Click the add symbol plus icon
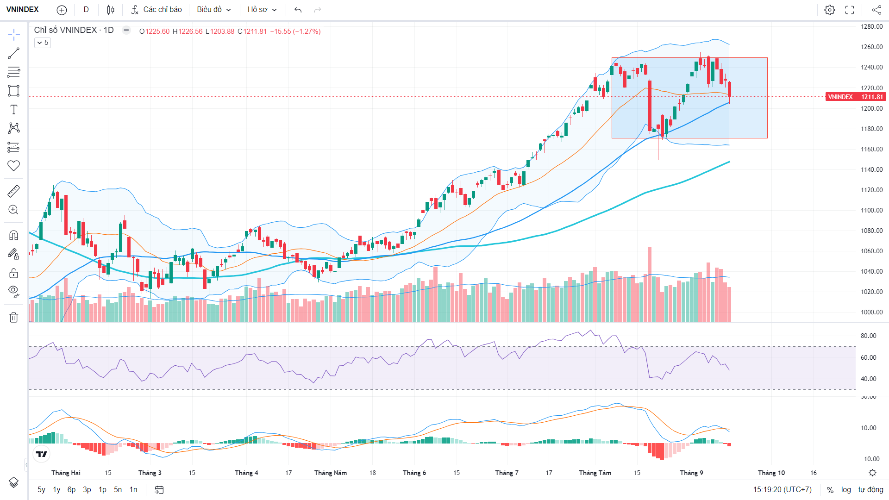This screenshot has width=889, height=500. (62, 10)
